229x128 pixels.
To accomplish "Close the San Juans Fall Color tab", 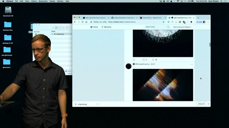I will 108,18.
